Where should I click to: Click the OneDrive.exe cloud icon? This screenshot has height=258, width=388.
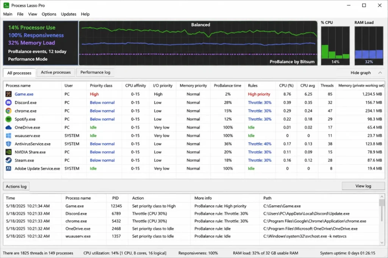pos(8,127)
